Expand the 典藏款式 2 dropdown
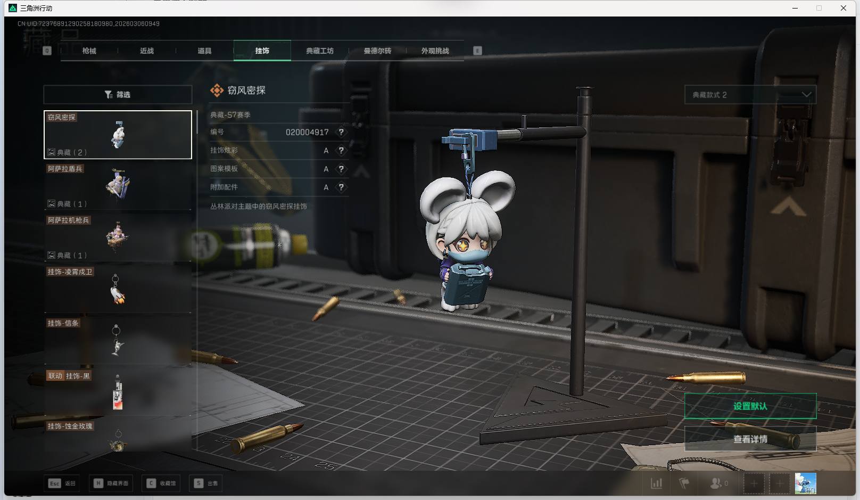This screenshot has width=860, height=500. (750, 95)
